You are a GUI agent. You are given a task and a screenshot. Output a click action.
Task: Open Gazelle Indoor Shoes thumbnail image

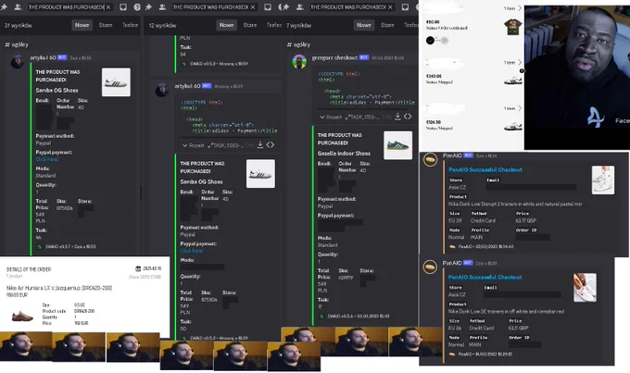(397, 145)
